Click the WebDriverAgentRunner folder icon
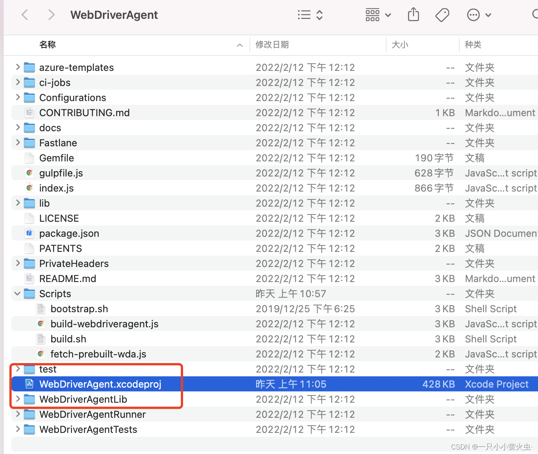 (x=29, y=414)
